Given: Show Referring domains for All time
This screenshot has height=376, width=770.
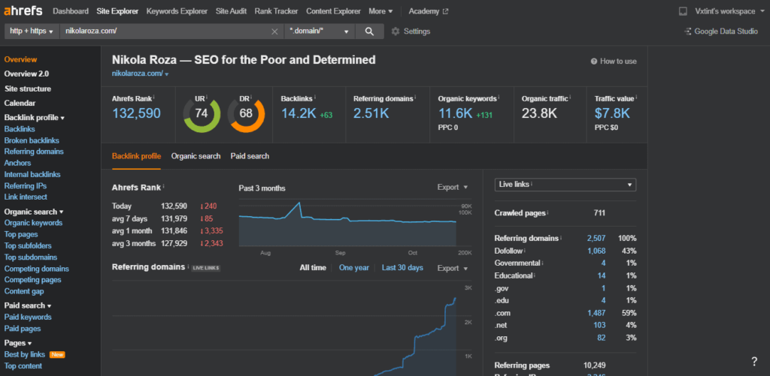Looking at the screenshot, I should click(313, 268).
